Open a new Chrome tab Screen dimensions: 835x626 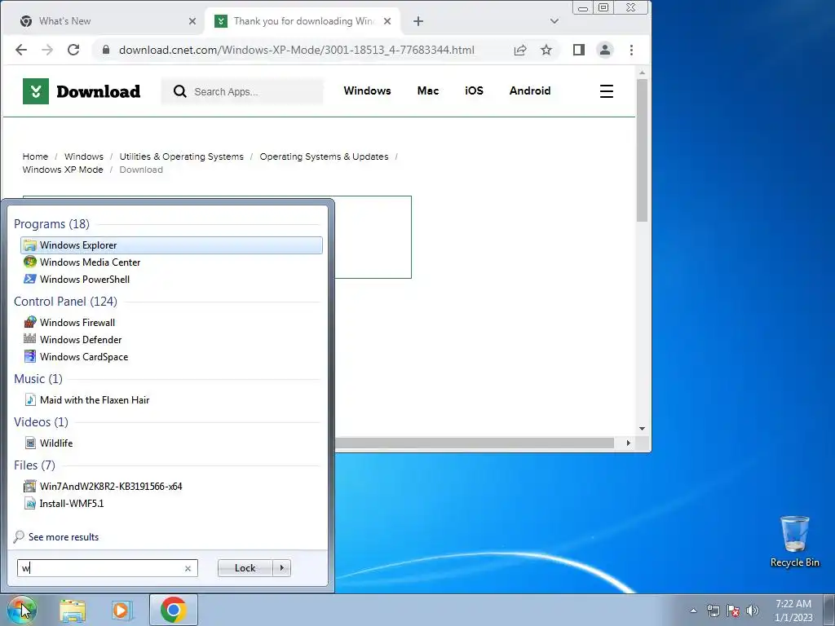(418, 21)
